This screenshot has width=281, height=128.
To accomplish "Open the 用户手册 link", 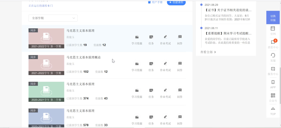I will (x=155, y=2).
